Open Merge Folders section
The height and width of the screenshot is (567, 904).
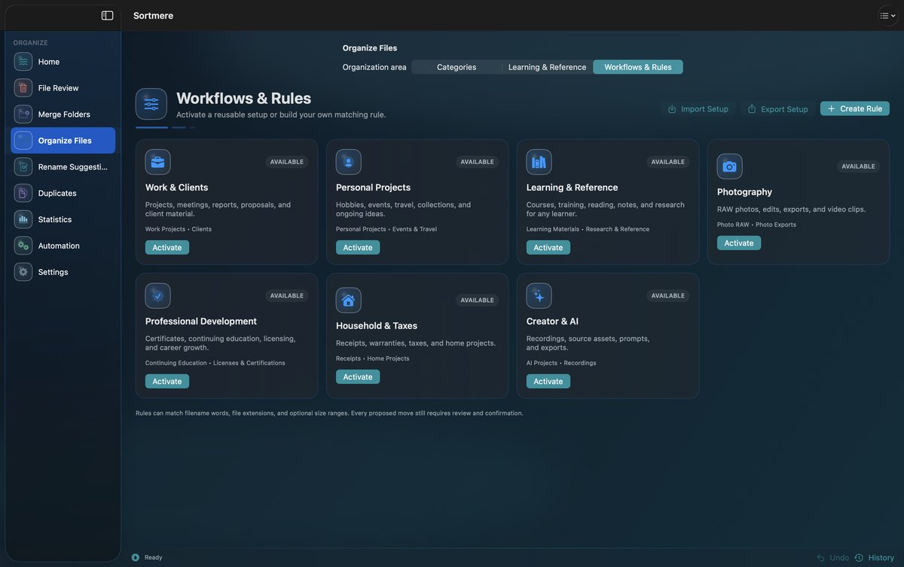point(63,114)
